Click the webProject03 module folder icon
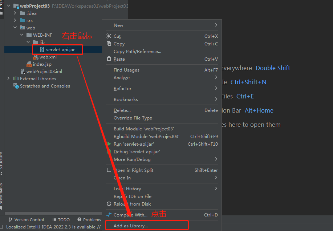The image size is (333, 231). click(x=16, y=6)
